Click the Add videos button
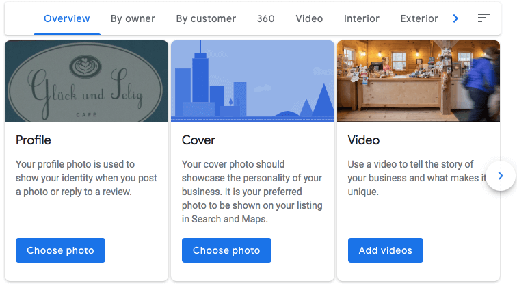Image resolution: width=517 pixels, height=288 pixels. [x=386, y=250]
